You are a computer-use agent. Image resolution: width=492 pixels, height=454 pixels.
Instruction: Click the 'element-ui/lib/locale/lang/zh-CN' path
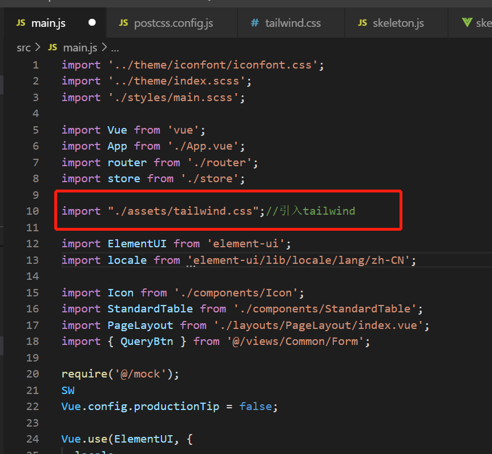click(299, 260)
